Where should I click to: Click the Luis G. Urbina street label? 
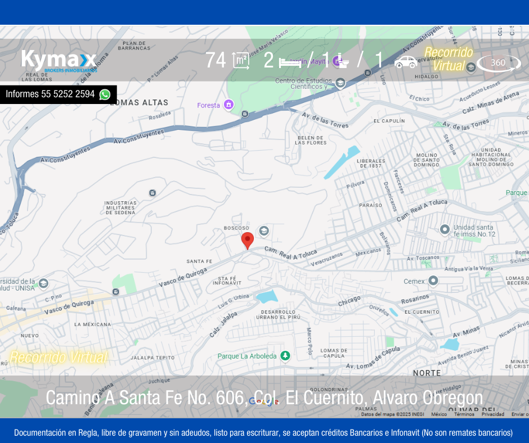(234, 301)
